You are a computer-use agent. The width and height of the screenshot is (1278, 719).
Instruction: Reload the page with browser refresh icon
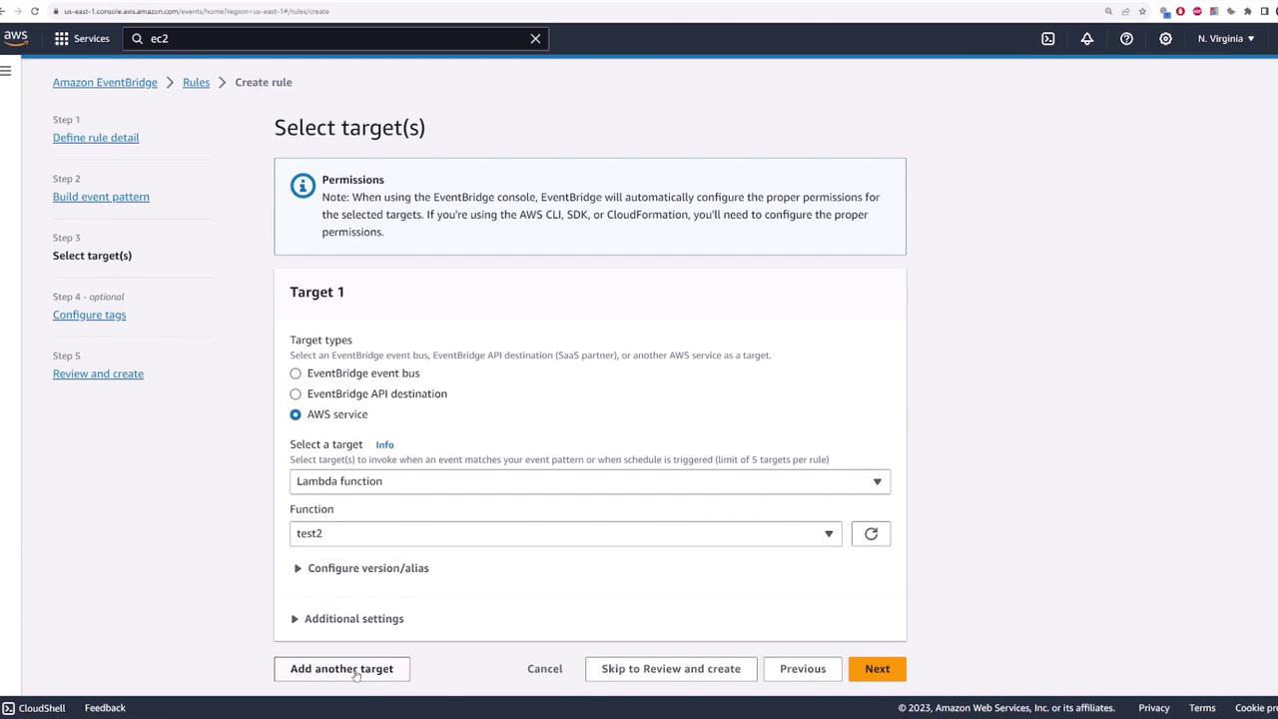coord(35,11)
